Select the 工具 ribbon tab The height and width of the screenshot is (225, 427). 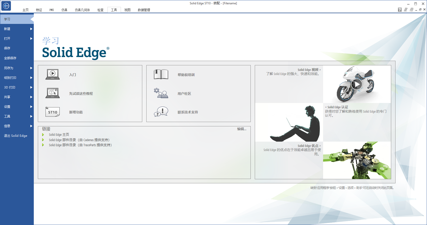(114, 10)
